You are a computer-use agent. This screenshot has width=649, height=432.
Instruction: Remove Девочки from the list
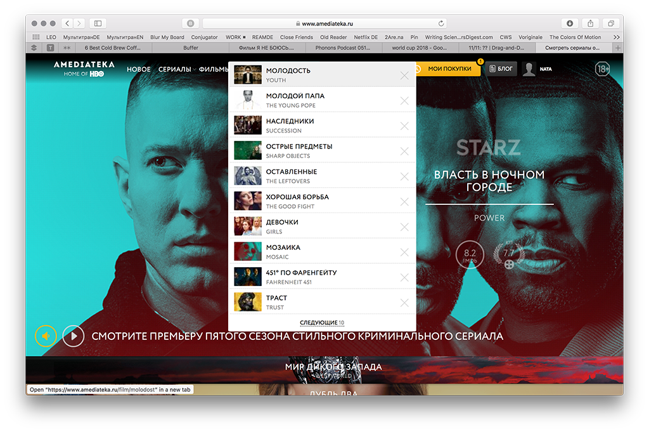(x=404, y=227)
